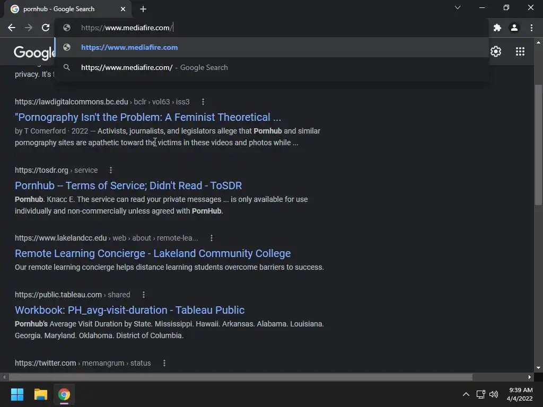Open the Chrome three-dot menu

531,28
